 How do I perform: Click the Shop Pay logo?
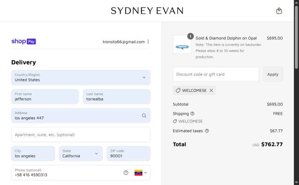(x=24, y=41)
